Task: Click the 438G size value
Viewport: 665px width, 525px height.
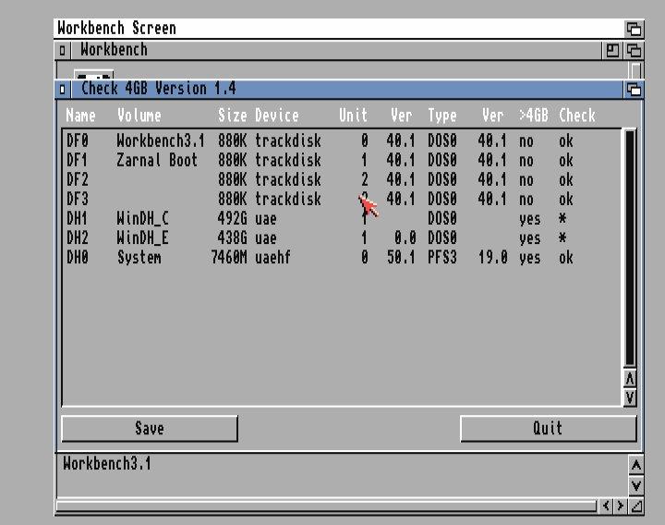Action: click(233, 238)
